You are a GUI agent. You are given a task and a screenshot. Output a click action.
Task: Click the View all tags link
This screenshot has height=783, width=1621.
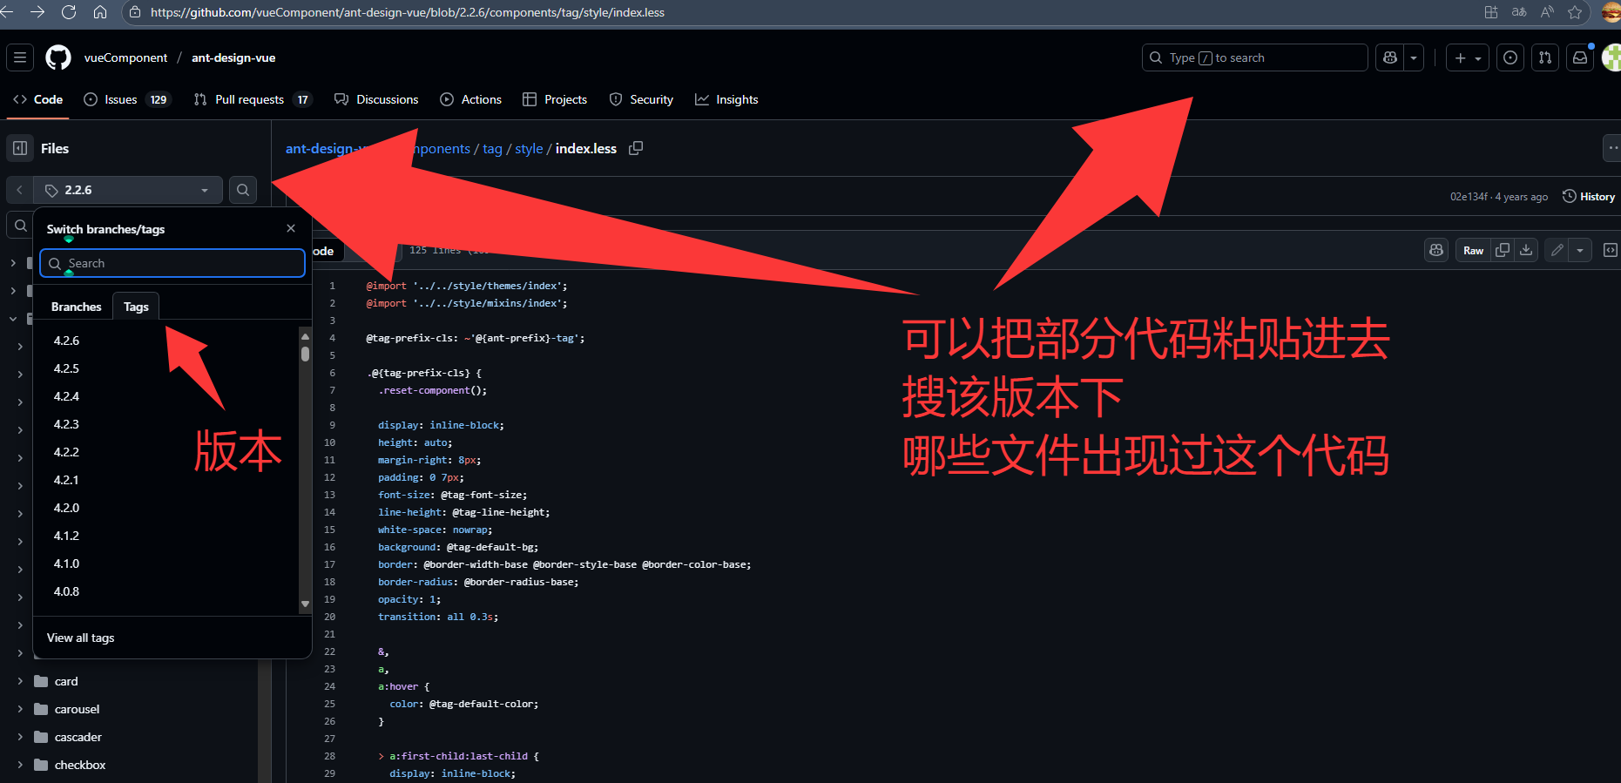pyautogui.click(x=80, y=638)
